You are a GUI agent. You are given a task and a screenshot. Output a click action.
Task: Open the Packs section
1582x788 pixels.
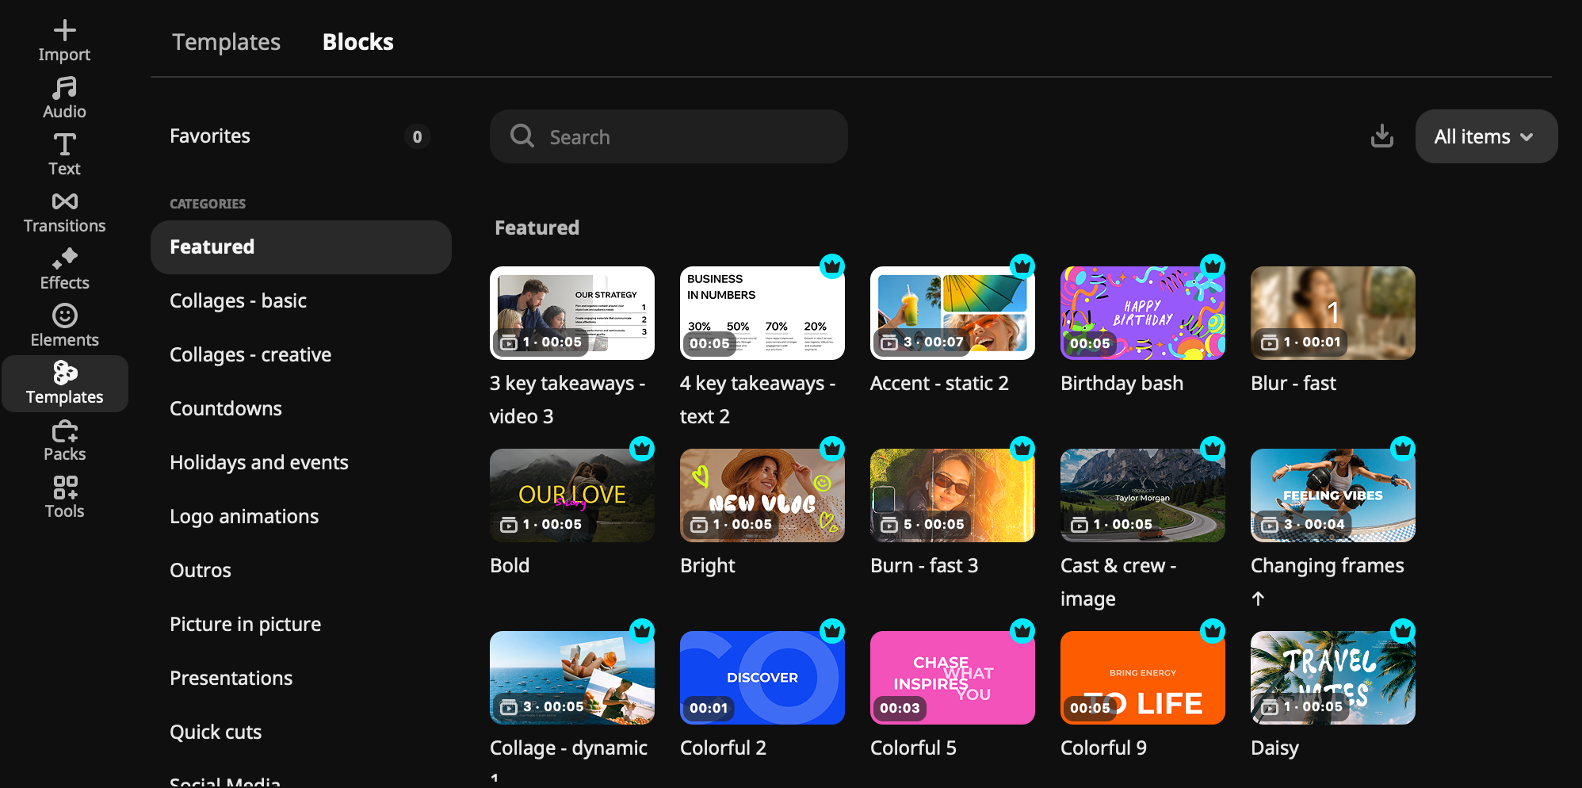tap(64, 441)
